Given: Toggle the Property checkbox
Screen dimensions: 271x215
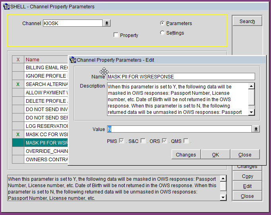Looking at the screenshot, I should pyautogui.click(x=116, y=35).
